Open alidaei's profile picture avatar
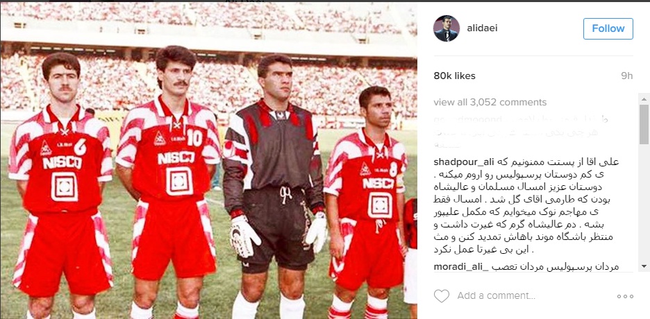The height and width of the screenshot is (319, 650). pyautogui.click(x=447, y=28)
